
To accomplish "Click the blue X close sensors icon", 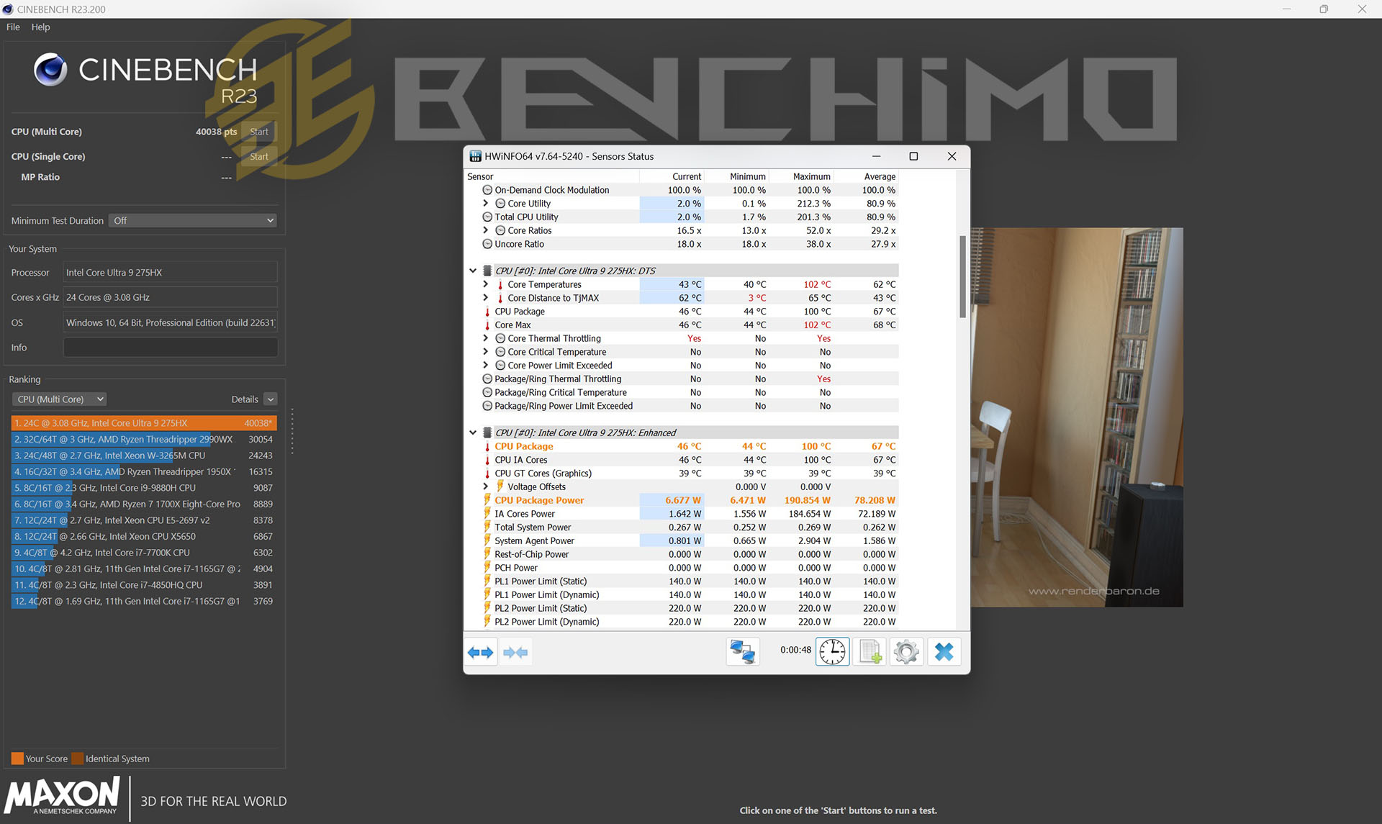I will [x=944, y=652].
